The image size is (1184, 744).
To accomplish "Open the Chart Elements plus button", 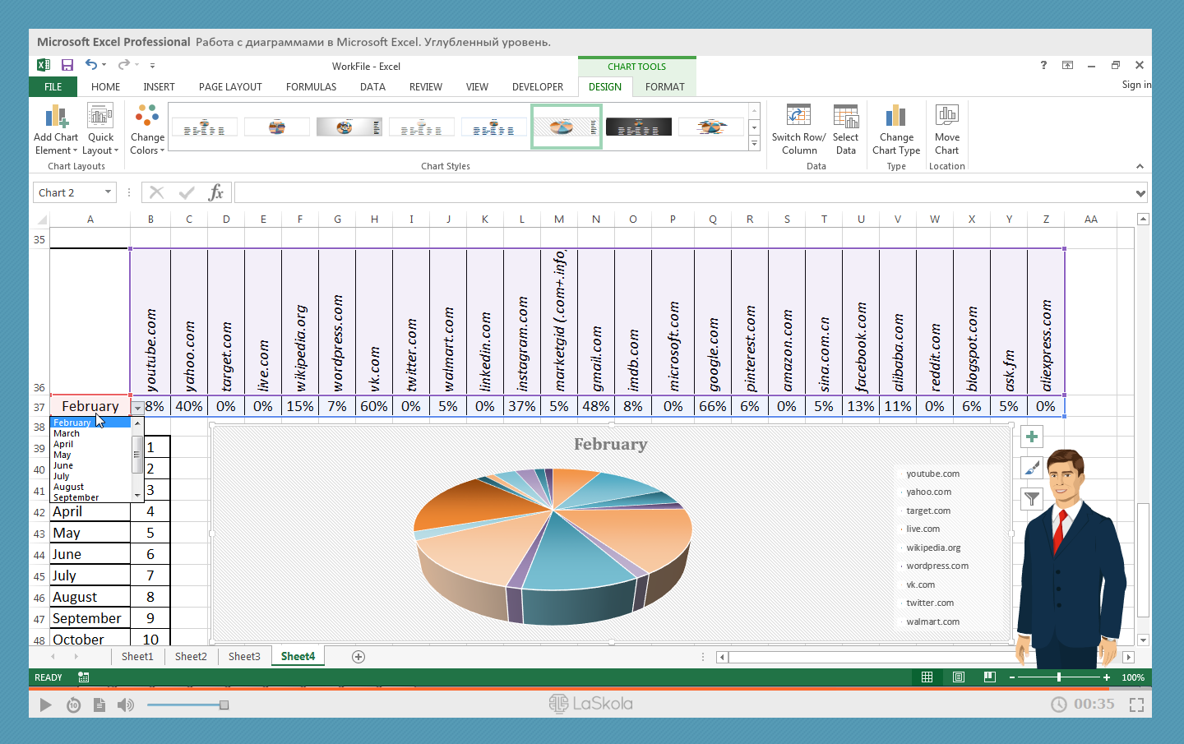I will coord(1032,437).
